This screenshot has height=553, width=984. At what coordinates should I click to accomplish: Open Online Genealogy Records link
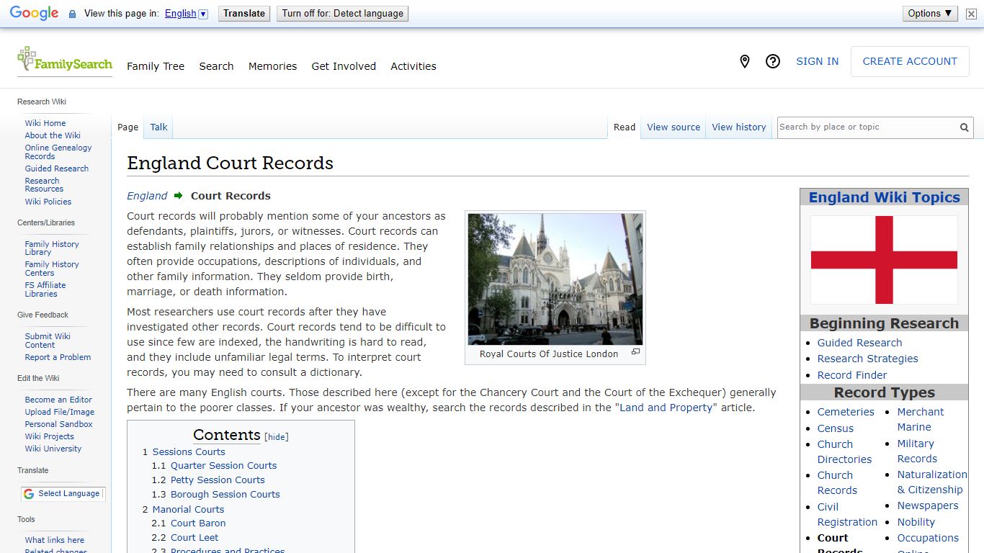(x=58, y=152)
